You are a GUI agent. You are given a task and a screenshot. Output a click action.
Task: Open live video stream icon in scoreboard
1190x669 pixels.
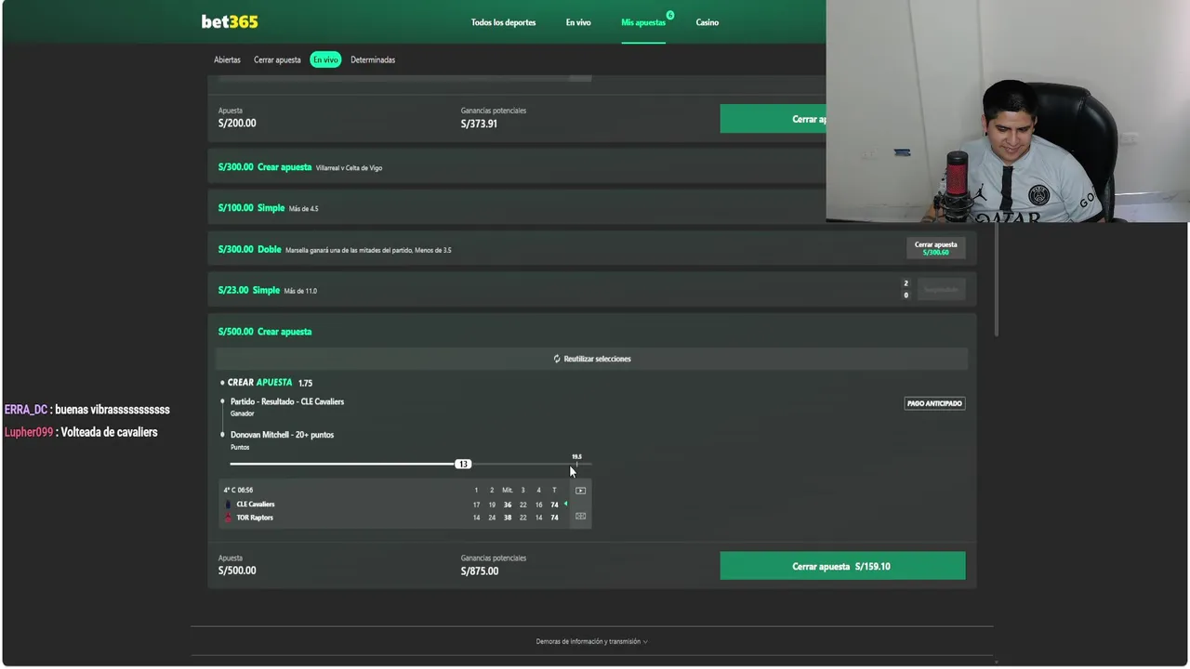580,491
